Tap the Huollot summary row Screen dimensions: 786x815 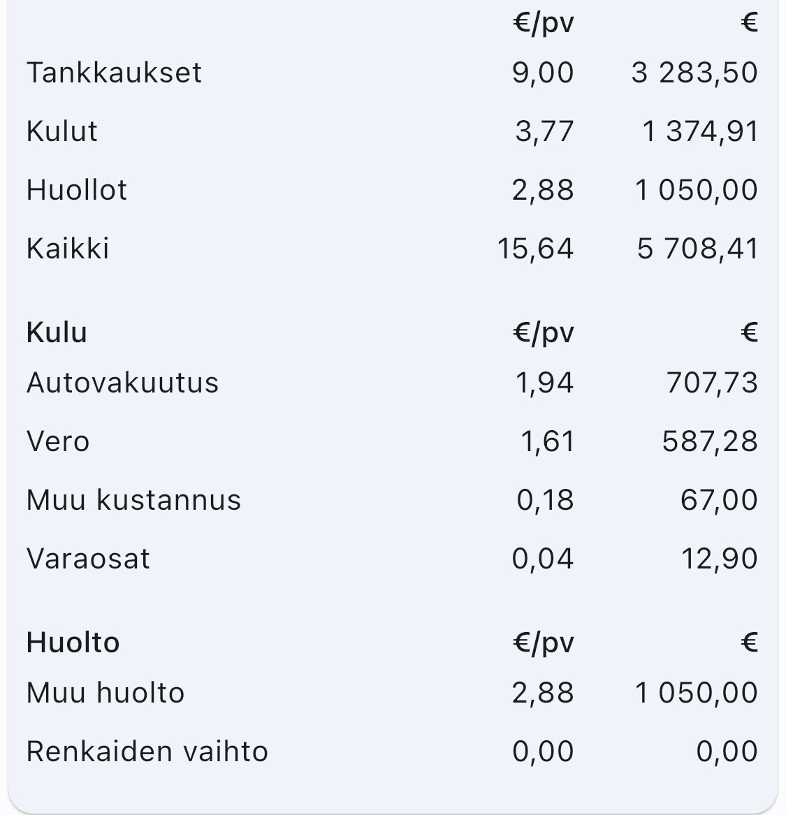pos(393,190)
